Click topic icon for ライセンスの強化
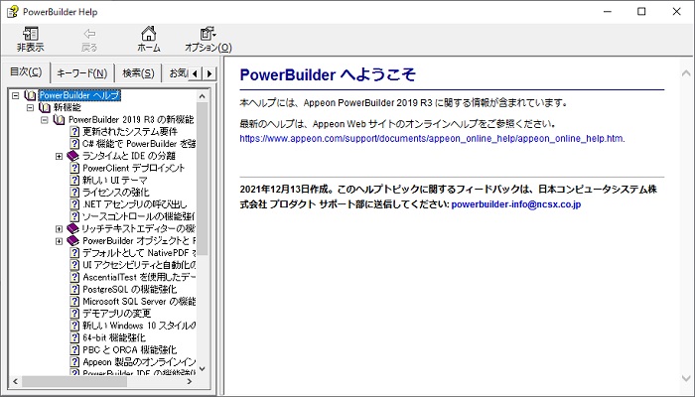The height and width of the screenshot is (397, 695). 74,193
